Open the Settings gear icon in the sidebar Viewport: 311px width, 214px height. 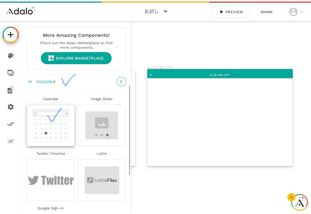pos(11,107)
